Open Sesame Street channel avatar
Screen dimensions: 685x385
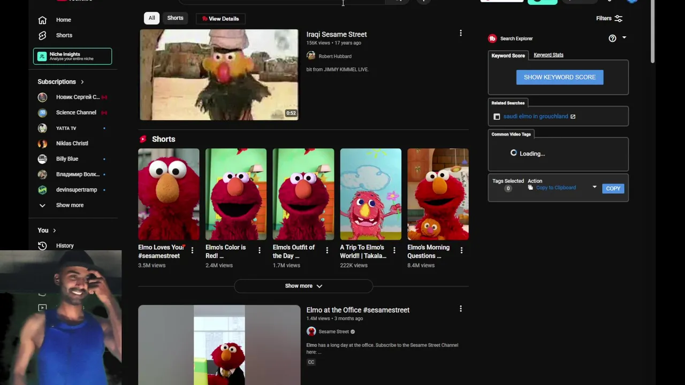coord(311,332)
